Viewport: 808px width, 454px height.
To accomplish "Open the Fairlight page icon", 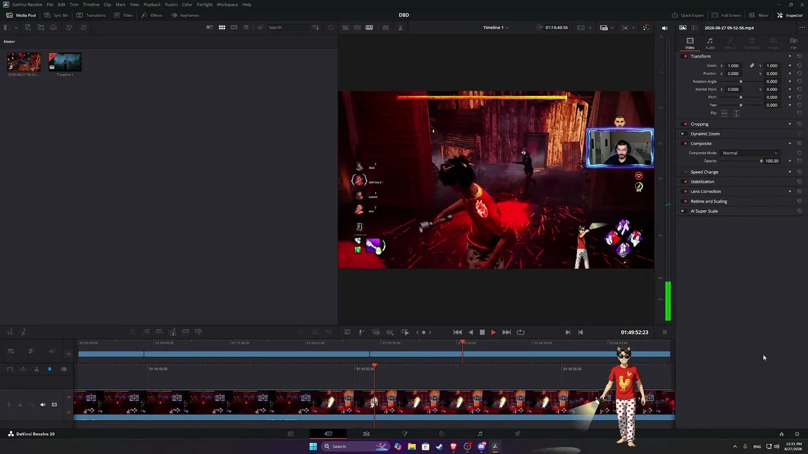I will 480,434.
